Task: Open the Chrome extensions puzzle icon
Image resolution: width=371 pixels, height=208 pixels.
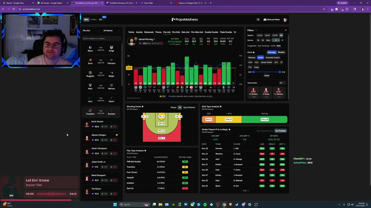Action: coord(347,9)
